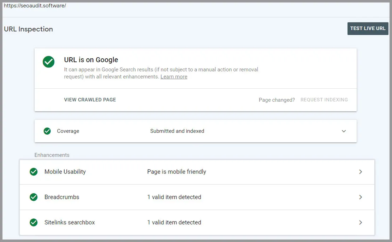392x242 pixels.
Task: Click the TEST LIVE URL button
Action: (368, 29)
